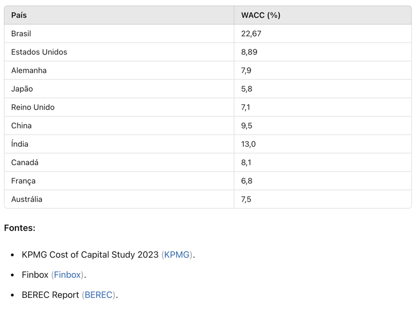Click the WACC (%) column header

(x=260, y=15)
